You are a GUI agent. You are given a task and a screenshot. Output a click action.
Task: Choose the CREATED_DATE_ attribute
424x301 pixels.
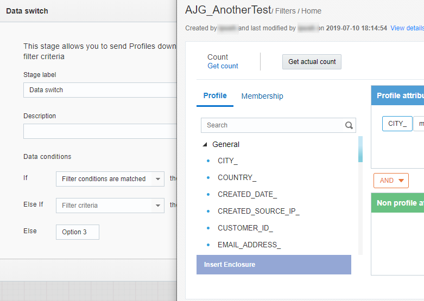[x=247, y=195]
